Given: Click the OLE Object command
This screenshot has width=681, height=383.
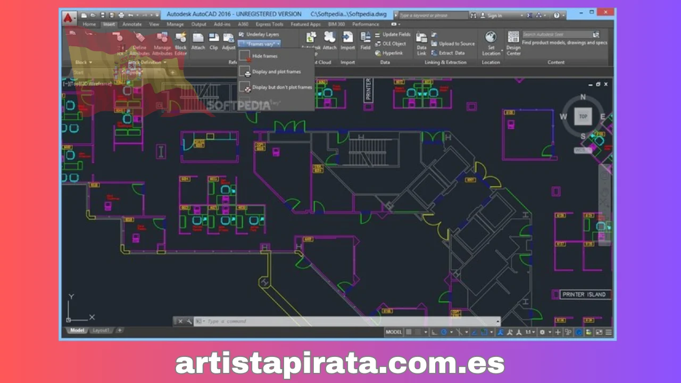Looking at the screenshot, I should point(391,44).
